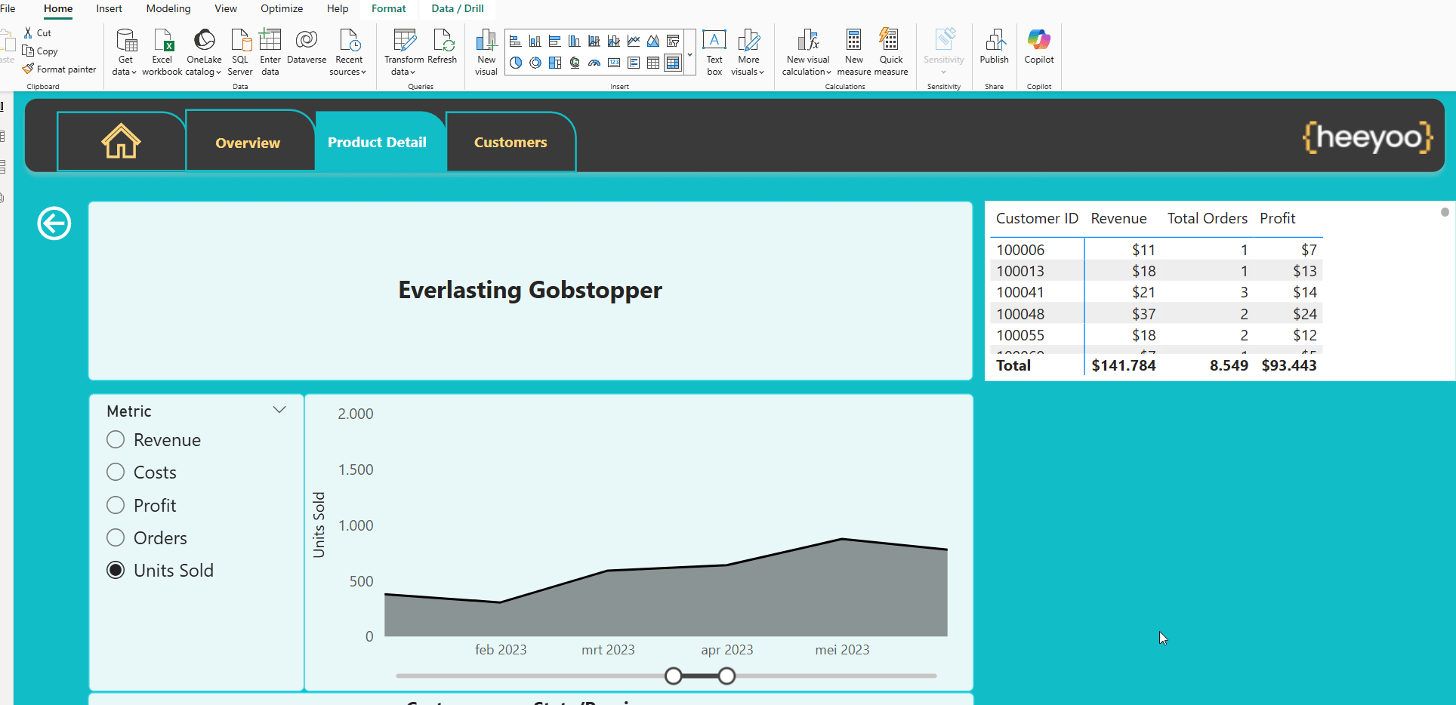Insert a stacked bar chart visual
1456x705 pixels.
(x=516, y=41)
